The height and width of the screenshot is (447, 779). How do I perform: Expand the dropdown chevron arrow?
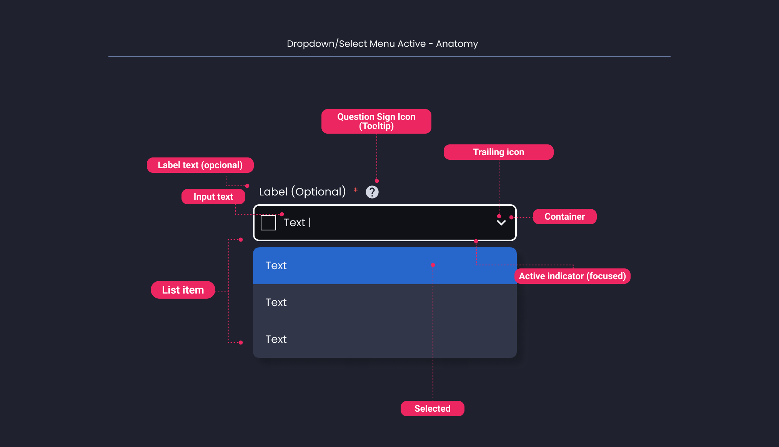[x=501, y=223]
